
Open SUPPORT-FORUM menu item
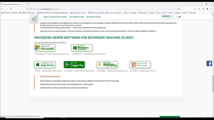tap(94, 17)
